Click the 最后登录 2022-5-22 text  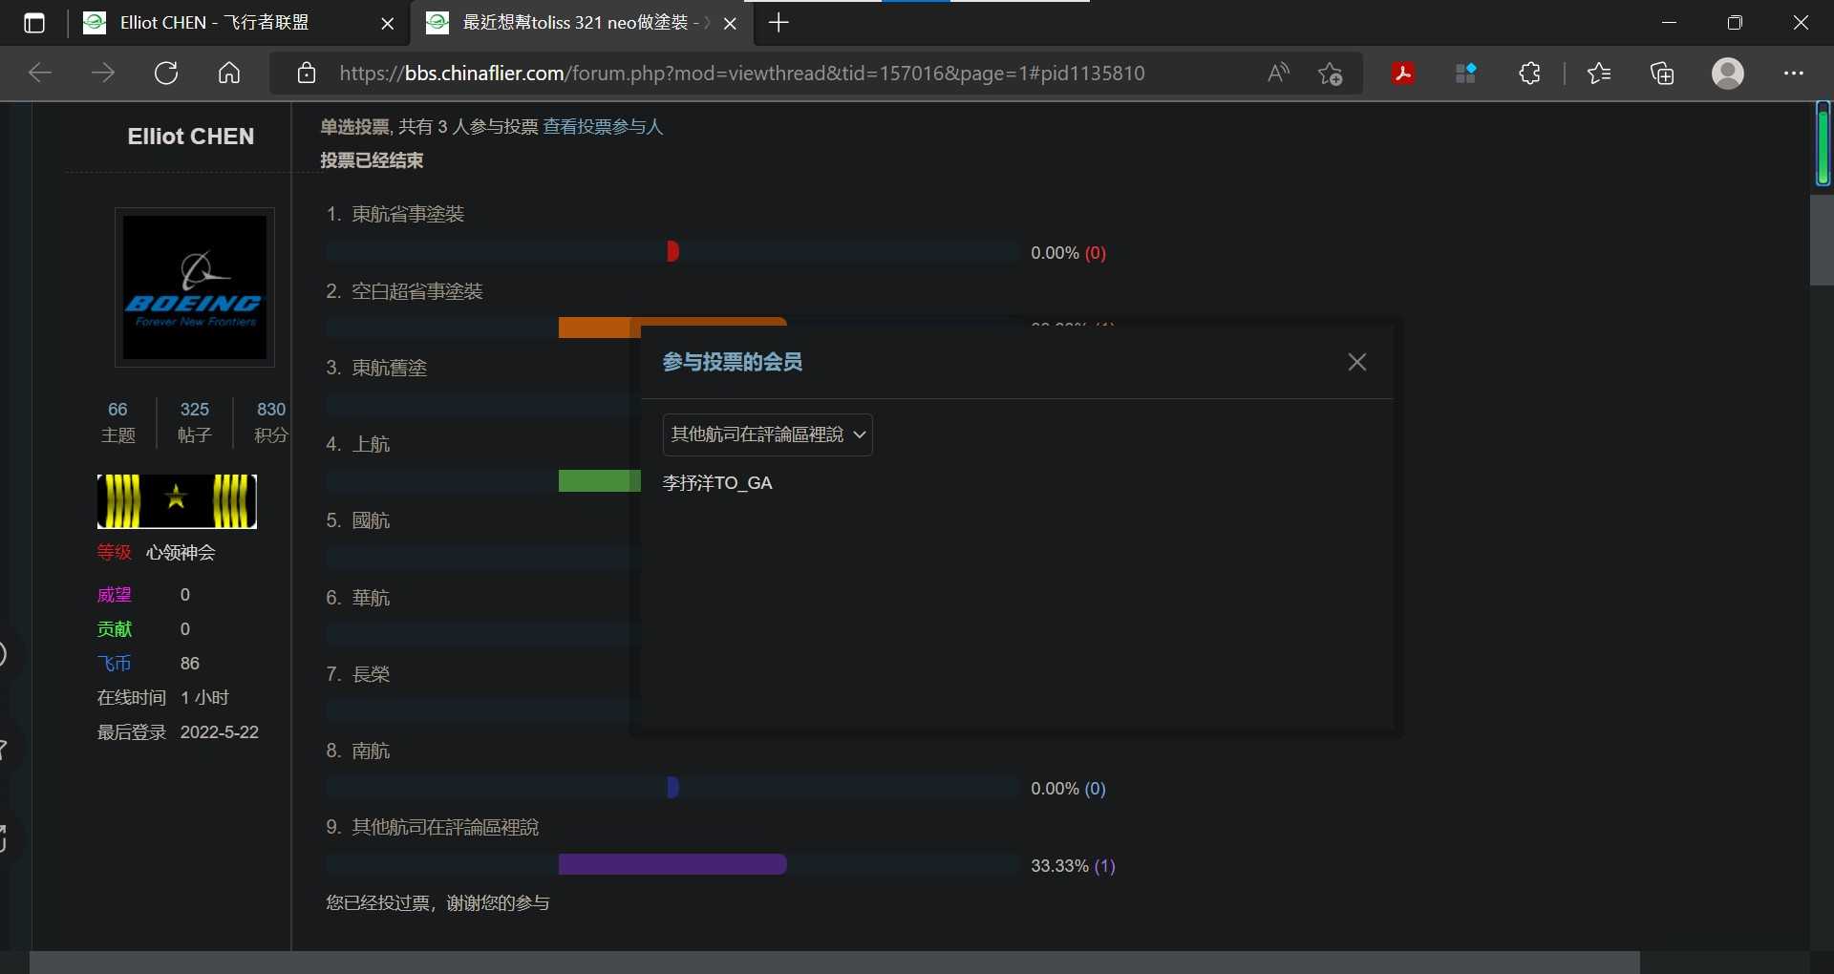click(x=178, y=732)
